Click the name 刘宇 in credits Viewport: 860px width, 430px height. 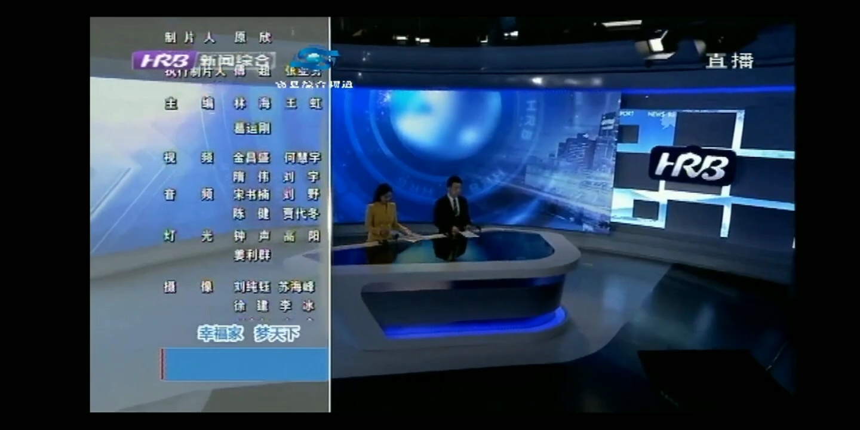coord(302,177)
